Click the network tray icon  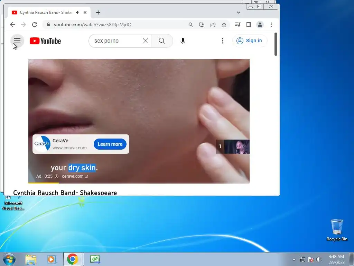[302, 259]
